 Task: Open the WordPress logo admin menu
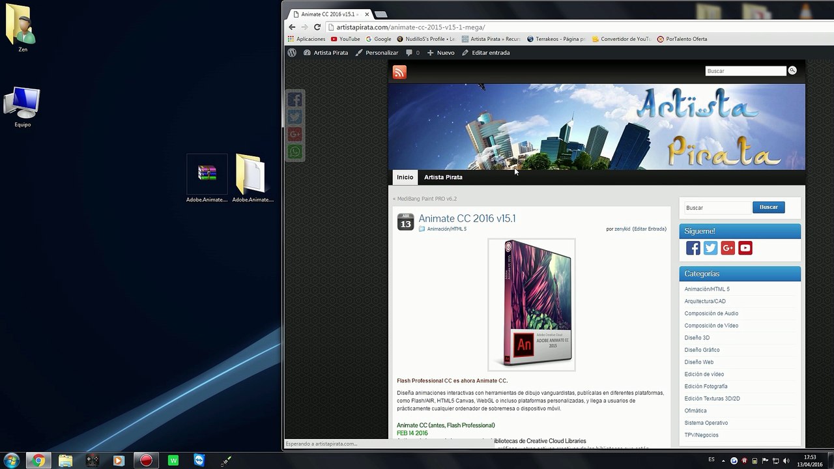[292, 53]
